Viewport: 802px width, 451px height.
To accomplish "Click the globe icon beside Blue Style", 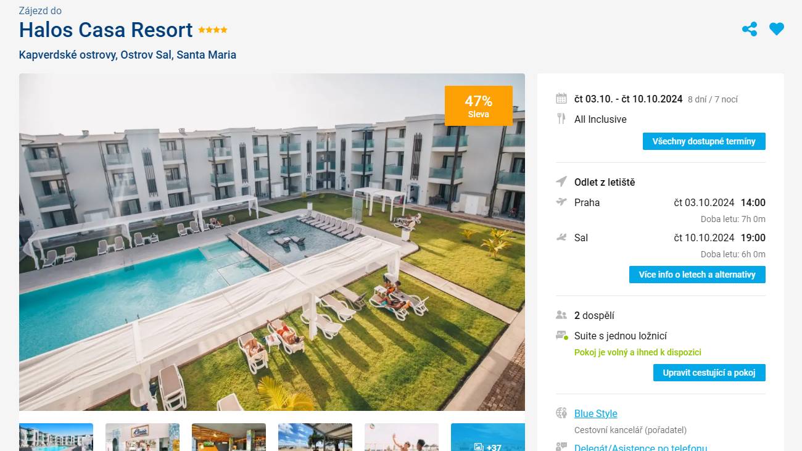I will pos(561,413).
